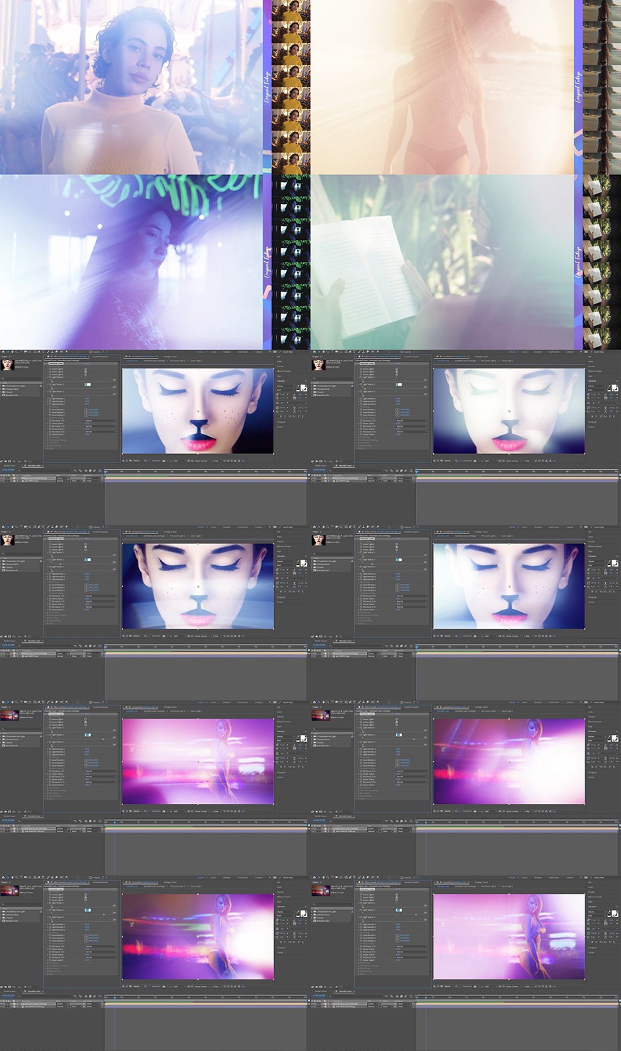Take viewer snapshot in first cat-face window

[x=164, y=461]
